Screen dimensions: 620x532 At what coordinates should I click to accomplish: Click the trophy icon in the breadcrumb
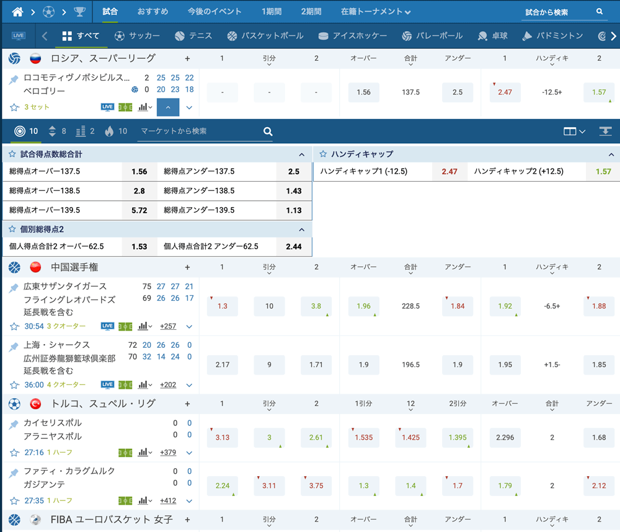pos(79,12)
